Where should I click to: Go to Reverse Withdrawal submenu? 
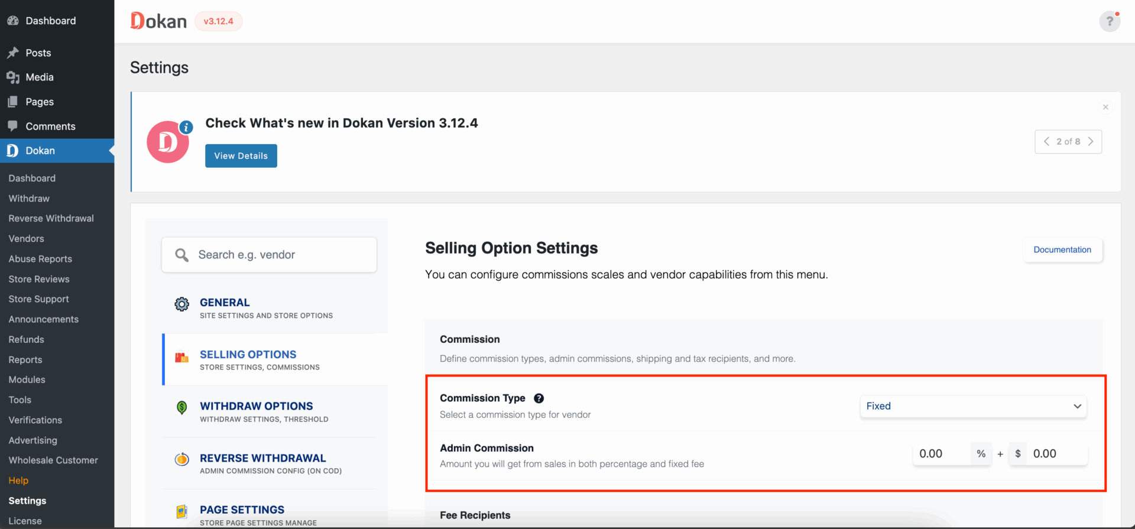click(51, 219)
